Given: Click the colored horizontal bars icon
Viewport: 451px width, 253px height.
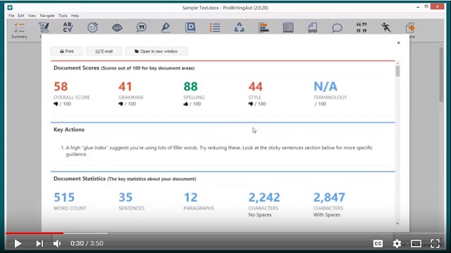Looking at the screenshot, I should click(x=264, y=27).
